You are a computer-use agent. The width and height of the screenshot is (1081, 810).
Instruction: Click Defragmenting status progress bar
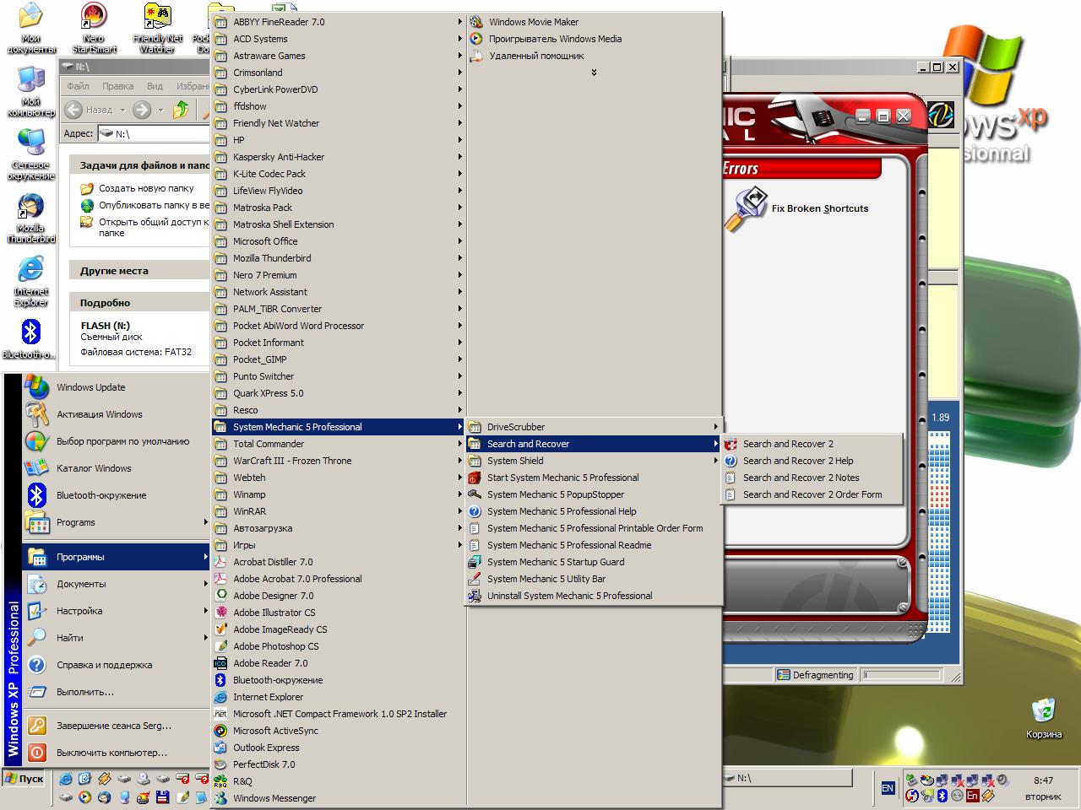pyautogui.click(x=902, y=675)
